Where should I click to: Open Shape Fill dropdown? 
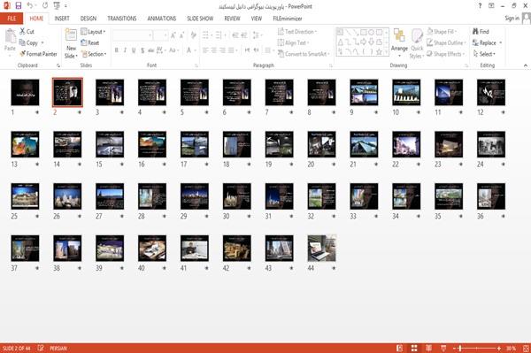pyautogui.click(x=442, y=32)
